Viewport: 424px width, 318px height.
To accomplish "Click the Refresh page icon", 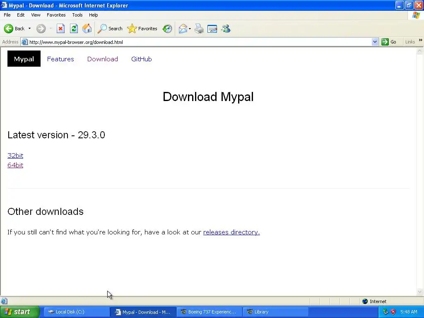I will (x=74, y=29).
